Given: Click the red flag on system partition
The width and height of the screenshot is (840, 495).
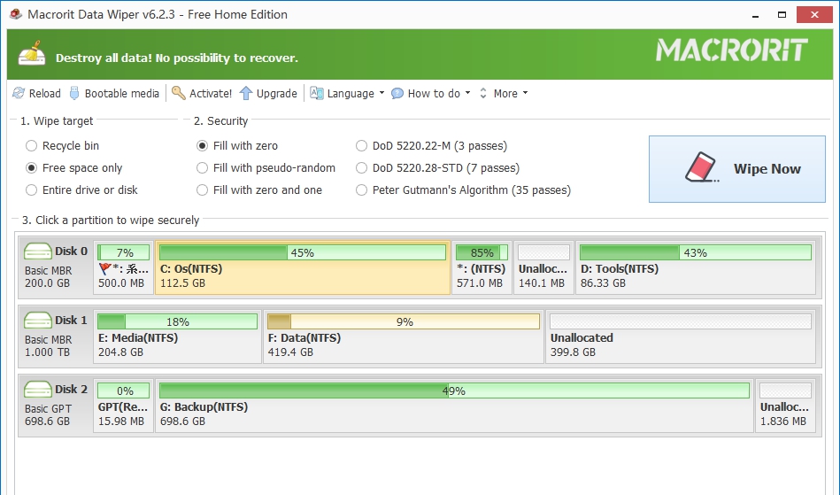Looking at the screenshot, I should [x=104, y=268].
